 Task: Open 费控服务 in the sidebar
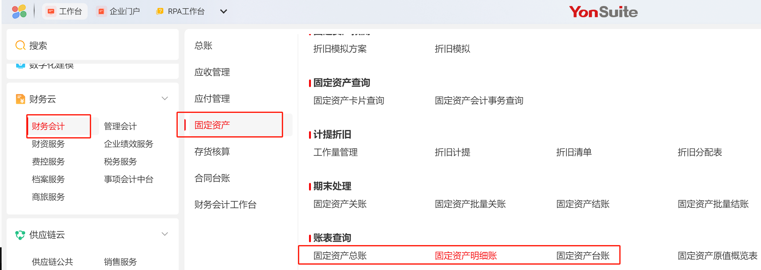coord(48,161)
